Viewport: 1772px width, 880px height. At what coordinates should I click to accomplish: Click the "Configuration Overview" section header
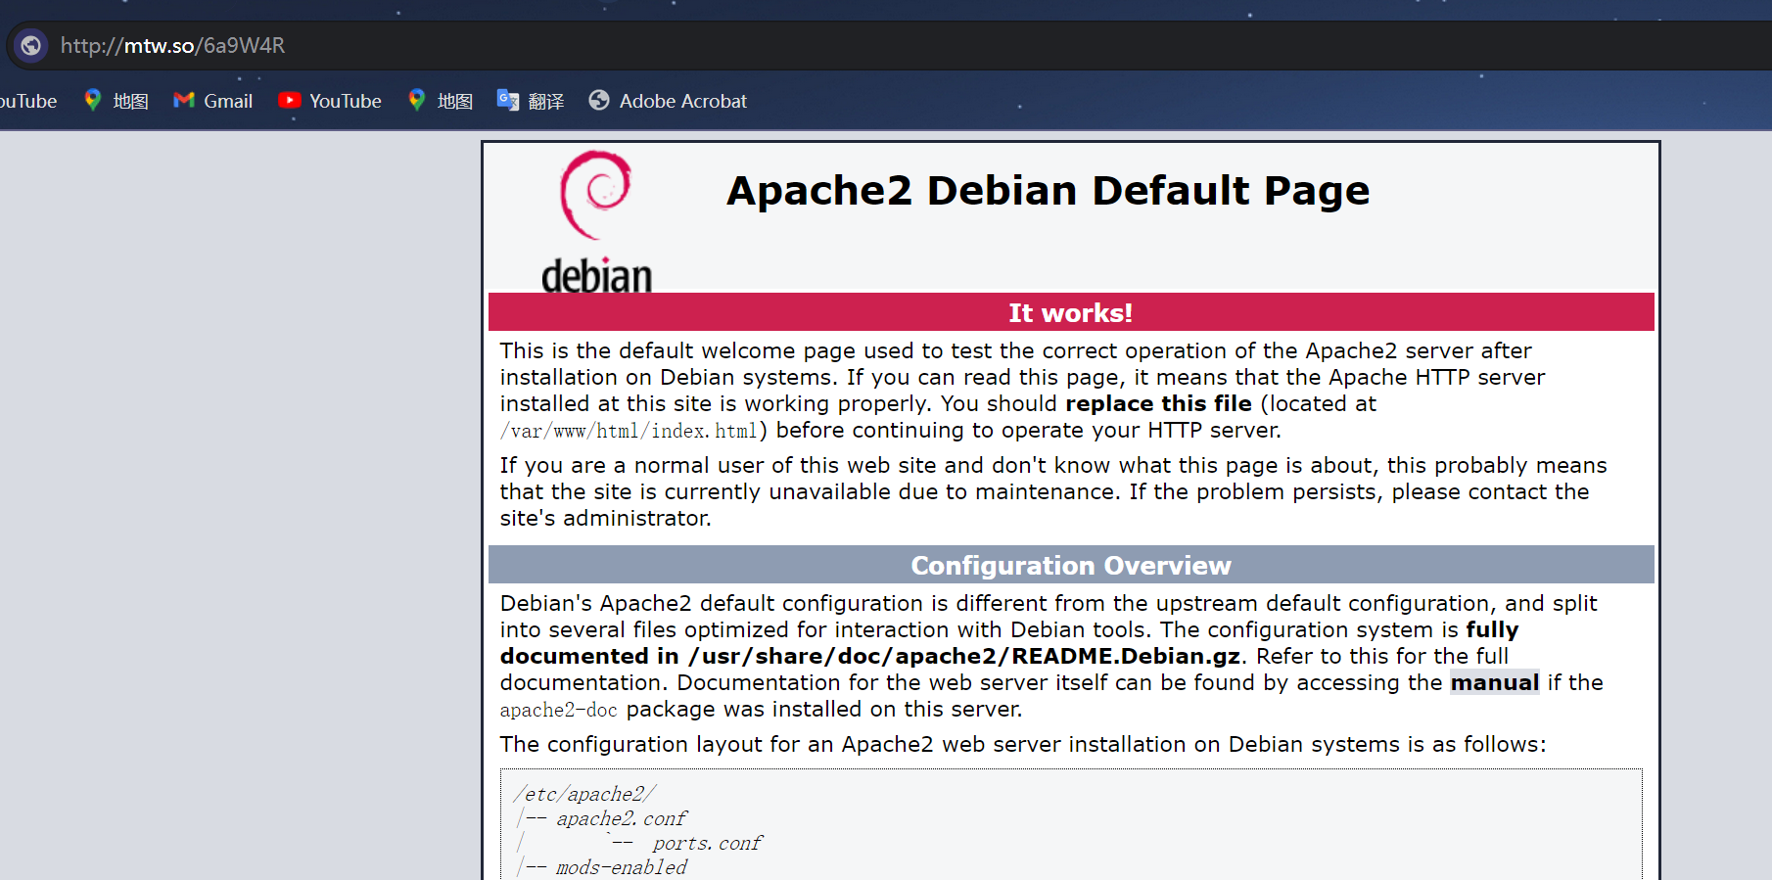coord(1070,565)
